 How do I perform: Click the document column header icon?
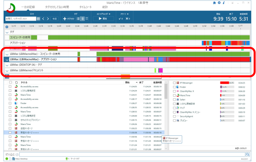point(16,82)
